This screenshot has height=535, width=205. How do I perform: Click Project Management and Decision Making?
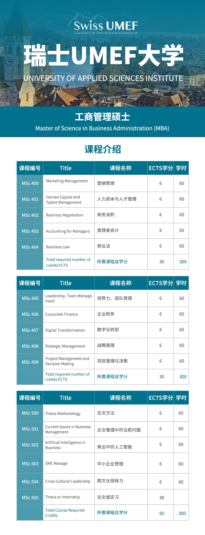coord(67,361)
